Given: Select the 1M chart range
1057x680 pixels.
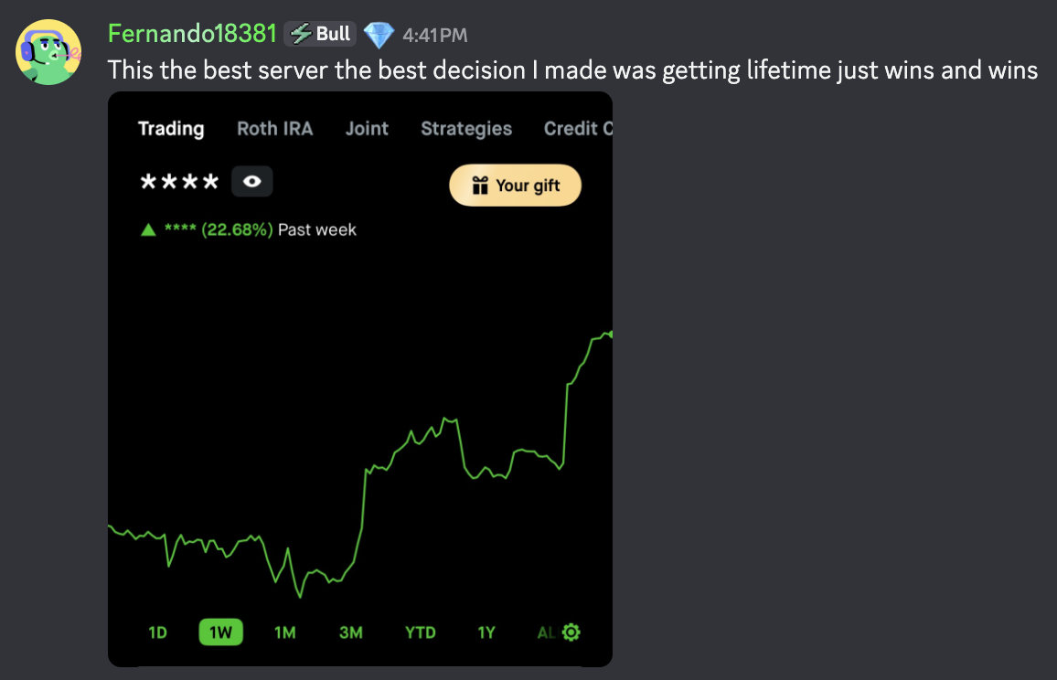Looking at the screenshot, I should click(x=285, y=632).
